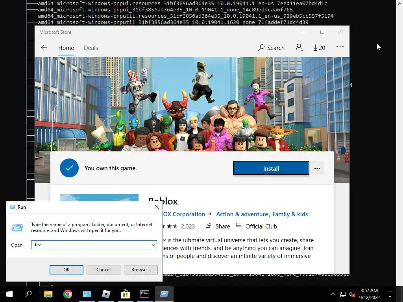Cancel the Run dialog
This screenshot has height=302, width=403.
click(104, 270)
